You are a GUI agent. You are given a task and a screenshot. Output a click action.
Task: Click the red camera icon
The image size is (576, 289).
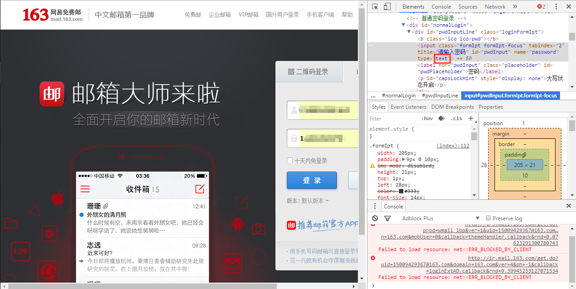(258, 228)
